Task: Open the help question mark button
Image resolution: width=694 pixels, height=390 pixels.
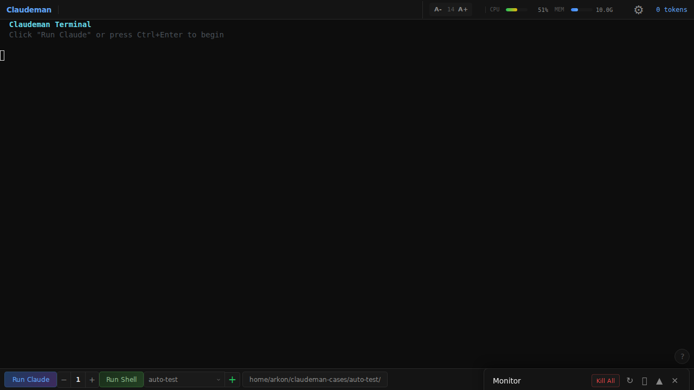Action: click(x=682, y=356)
